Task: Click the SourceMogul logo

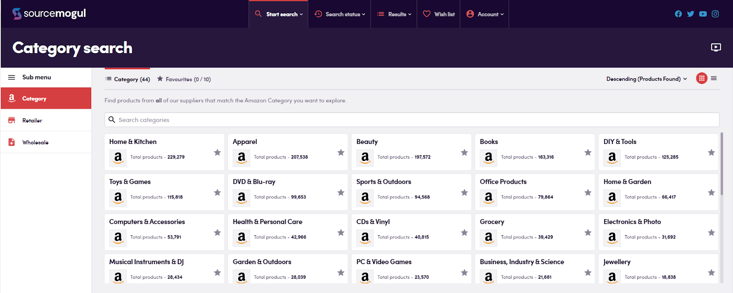Action: click(x=49, y=14)
